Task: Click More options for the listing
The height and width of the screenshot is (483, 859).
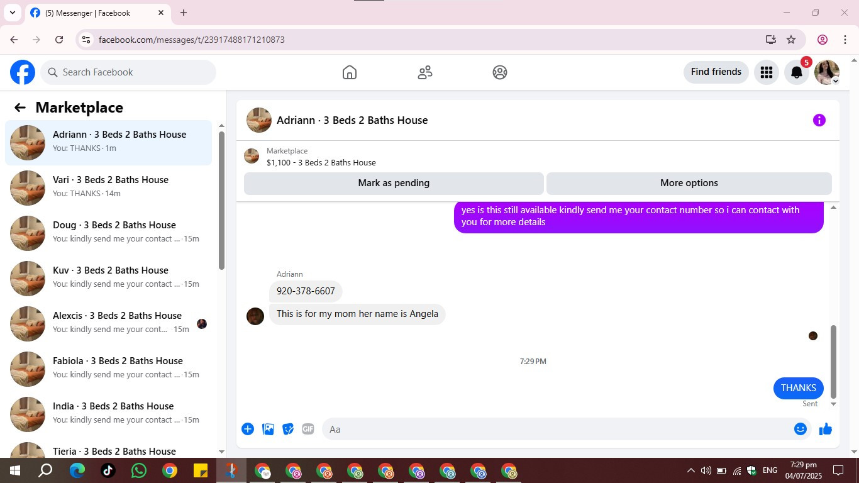Action: (x=689, y=183)
